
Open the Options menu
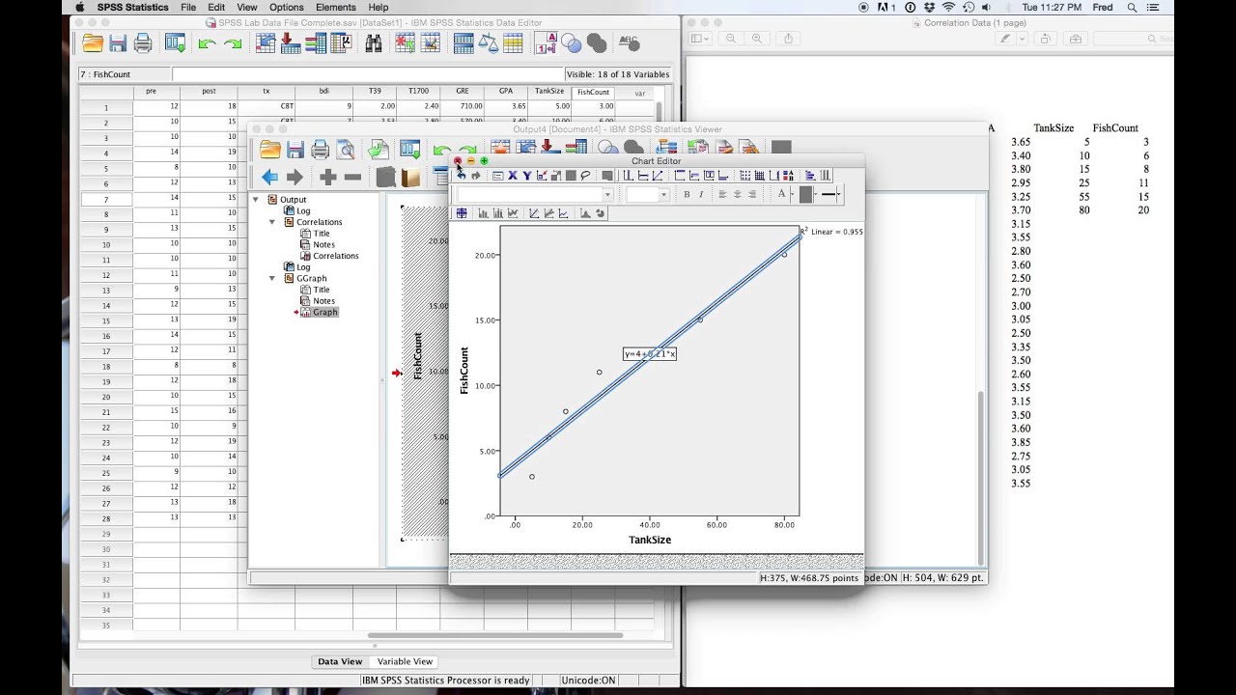click(x=286, y=7)
